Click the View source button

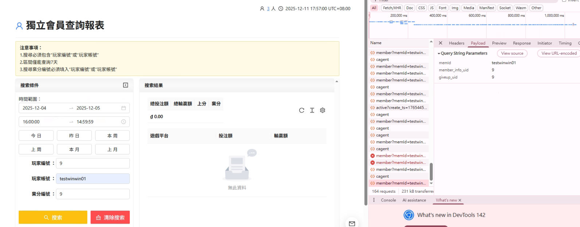point(512,53)
